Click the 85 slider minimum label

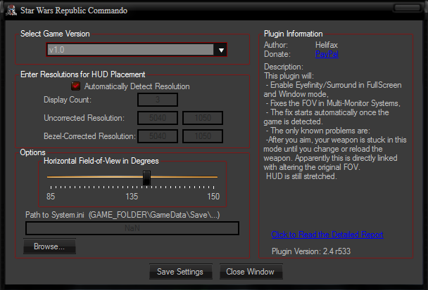click(x=51, y=197)
